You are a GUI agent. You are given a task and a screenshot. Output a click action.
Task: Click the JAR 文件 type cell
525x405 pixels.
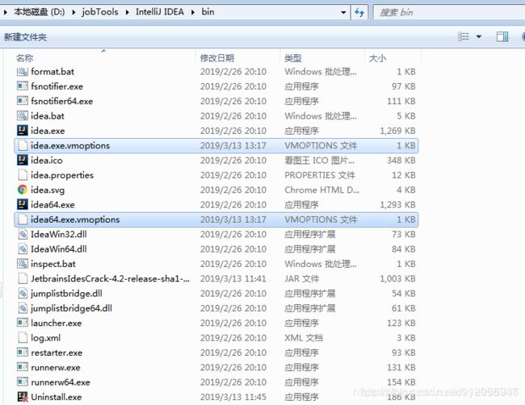coord(302,278)
